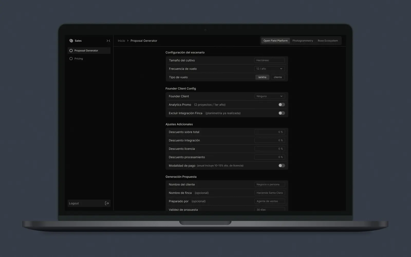Go to Inicio via the breadcrumb
Image resolution: width=411 pixels, height=257 pixels.
coord(121,41)
